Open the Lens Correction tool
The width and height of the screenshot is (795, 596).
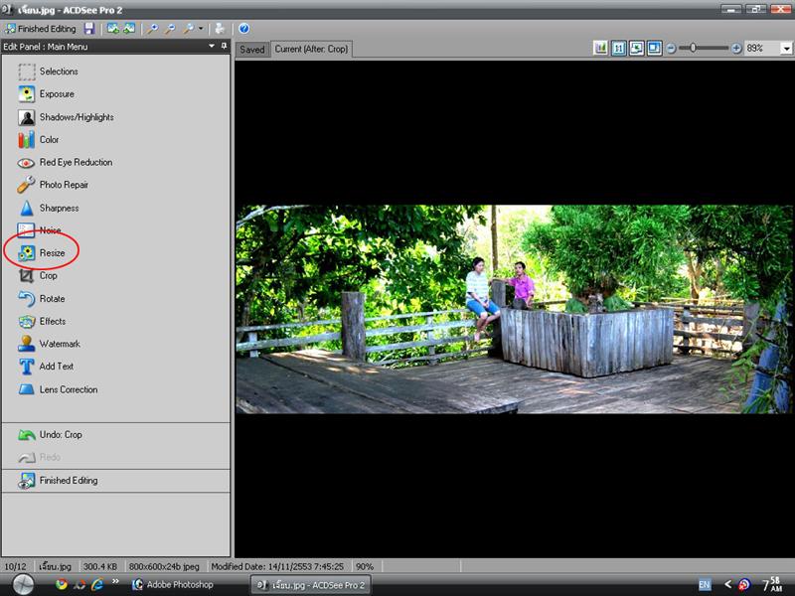click(68, 389)
